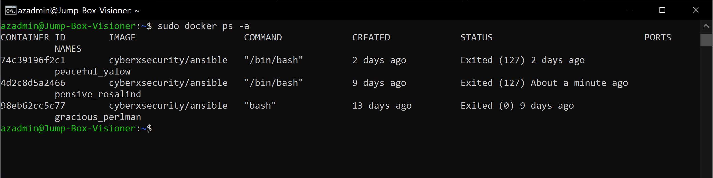The width and height of the screenshot is (713, 178).
Task: Click the container name peaceful_yalow
Action: [92, 71]
